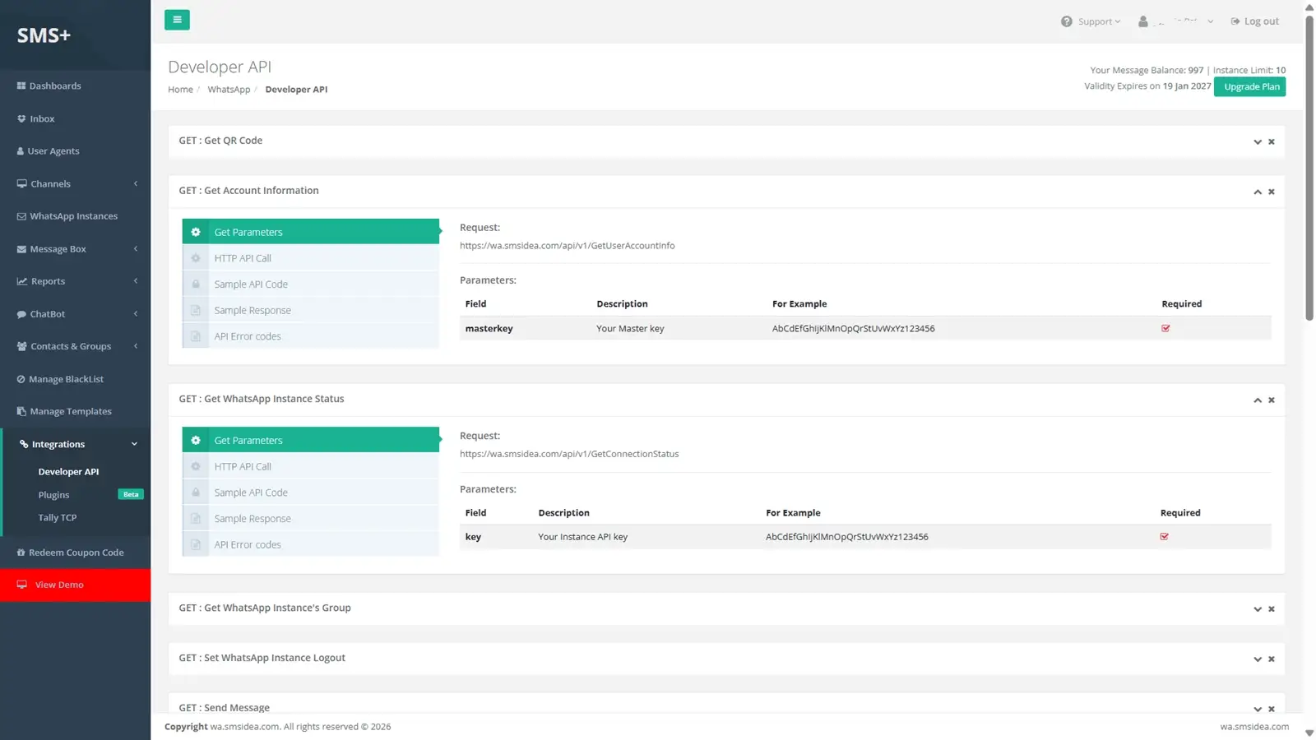This screenshot has height=740, width=1316.
Task: Open the WhatsApp breadcrumb link
Action: (229, 90)
